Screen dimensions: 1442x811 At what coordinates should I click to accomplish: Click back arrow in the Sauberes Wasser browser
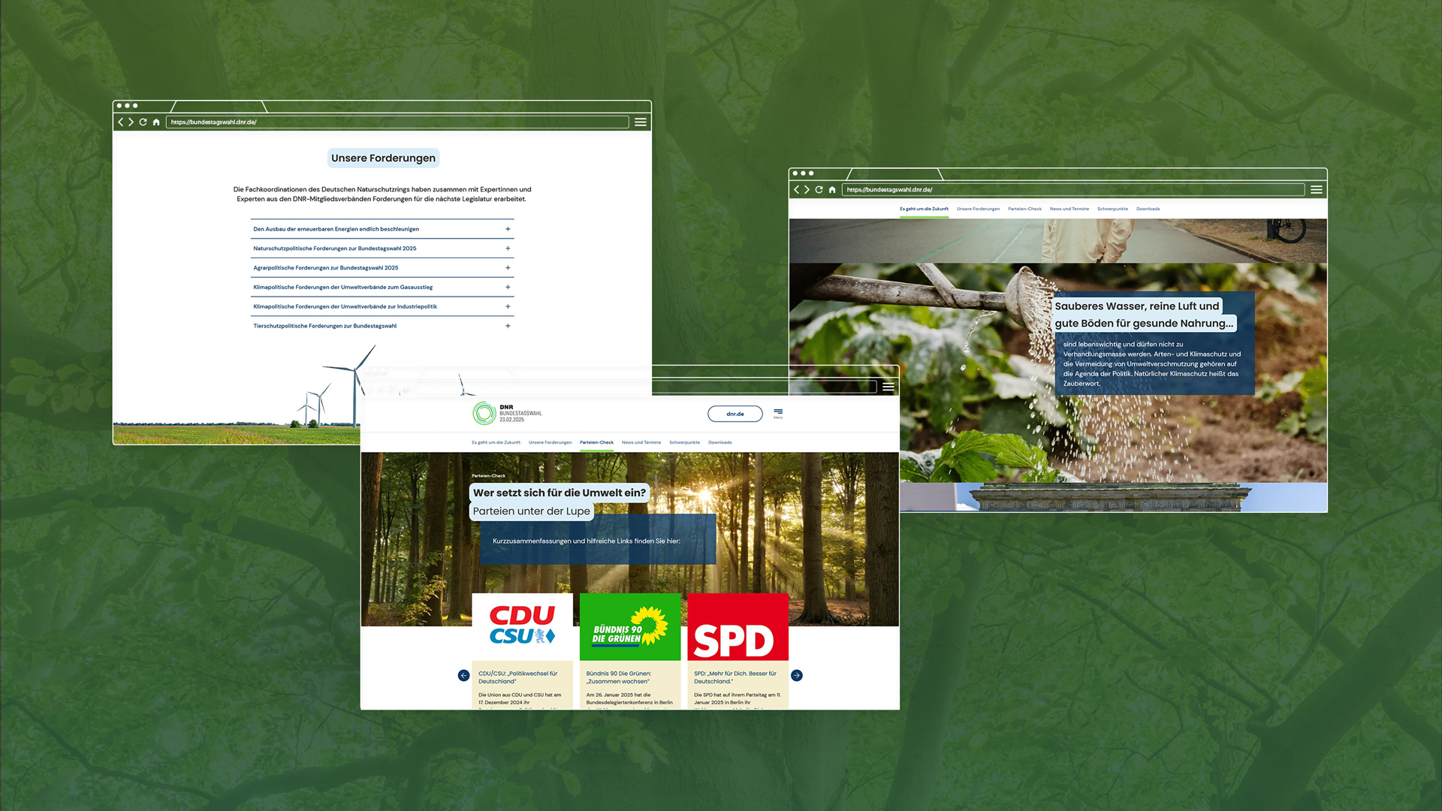(x=796, y=190)
